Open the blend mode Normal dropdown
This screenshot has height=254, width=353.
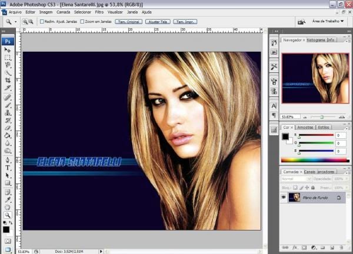coord(296,179)
